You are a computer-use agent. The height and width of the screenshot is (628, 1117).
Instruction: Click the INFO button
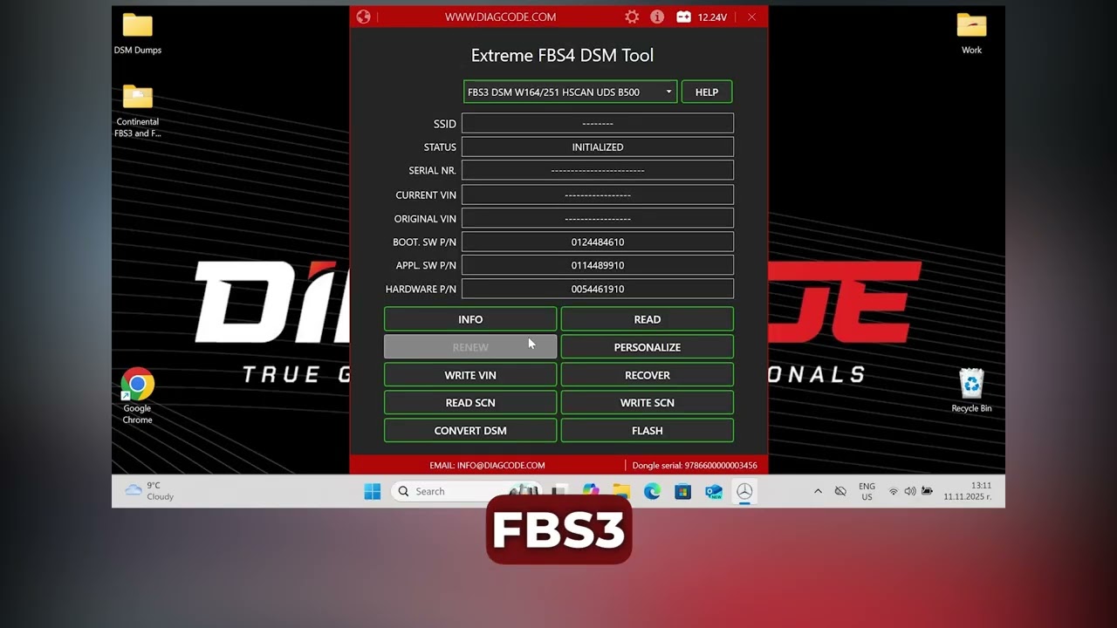pos(470,319)
